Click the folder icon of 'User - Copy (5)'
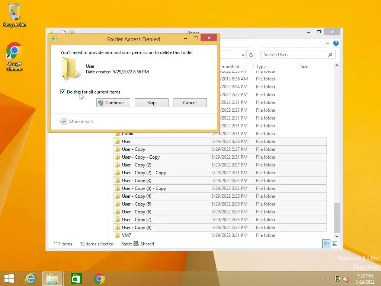Screen dimensions: 381x286 point(117,204)
